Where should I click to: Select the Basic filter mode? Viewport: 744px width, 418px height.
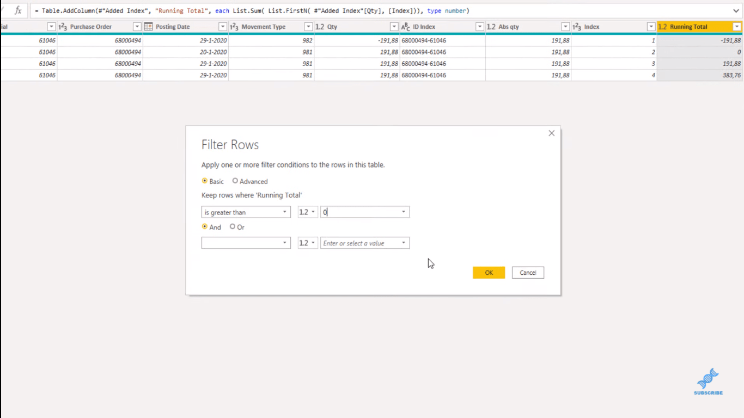[x=205, y=181]
